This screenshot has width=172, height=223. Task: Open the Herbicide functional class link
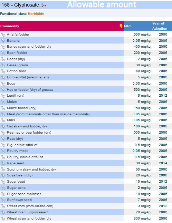click(x=36, y=14)
